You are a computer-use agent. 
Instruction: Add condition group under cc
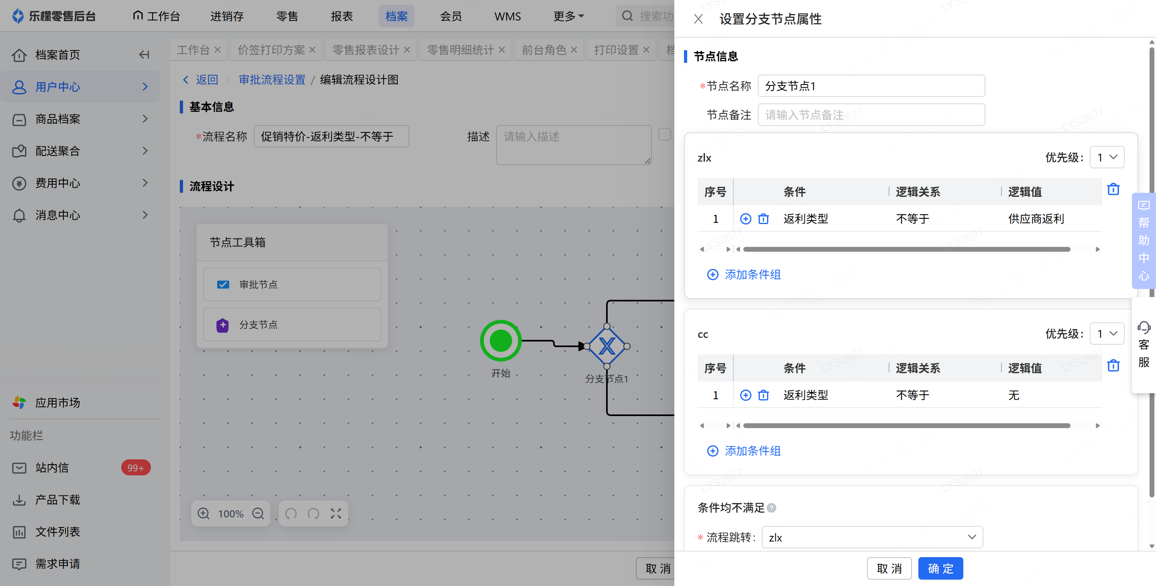point(744,451)
